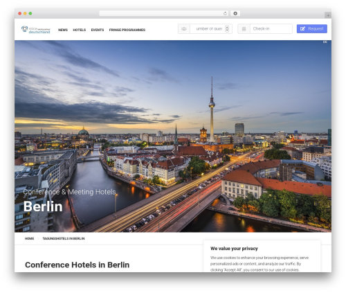Click the MICE Deutschland logo
This screenshot has height=293, width=346.
click(x=36, y=30)
